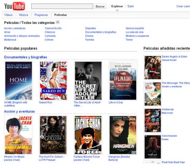
Task: Open The Hunt For Gollum title link
Action: 52,158
